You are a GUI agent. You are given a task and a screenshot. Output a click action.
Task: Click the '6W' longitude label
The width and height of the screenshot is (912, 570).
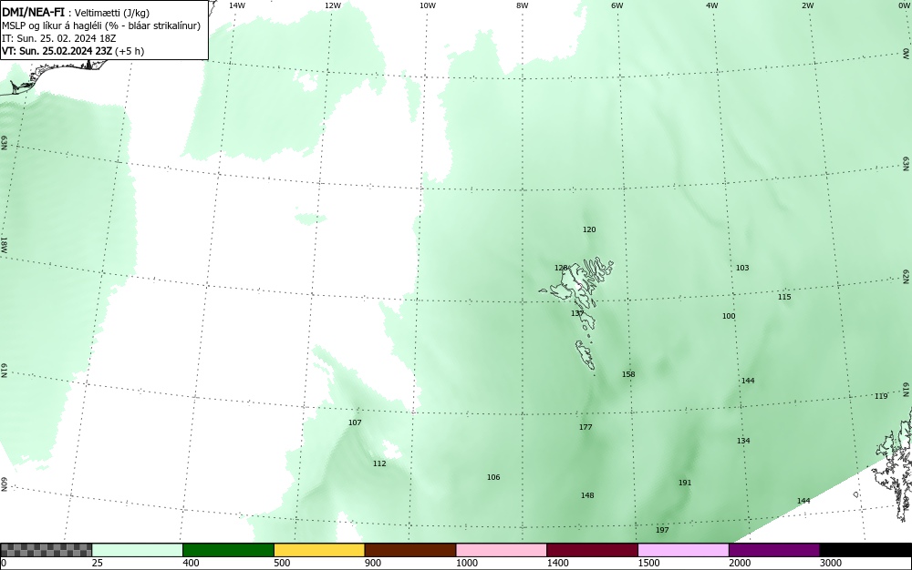(x=617, y=5)
